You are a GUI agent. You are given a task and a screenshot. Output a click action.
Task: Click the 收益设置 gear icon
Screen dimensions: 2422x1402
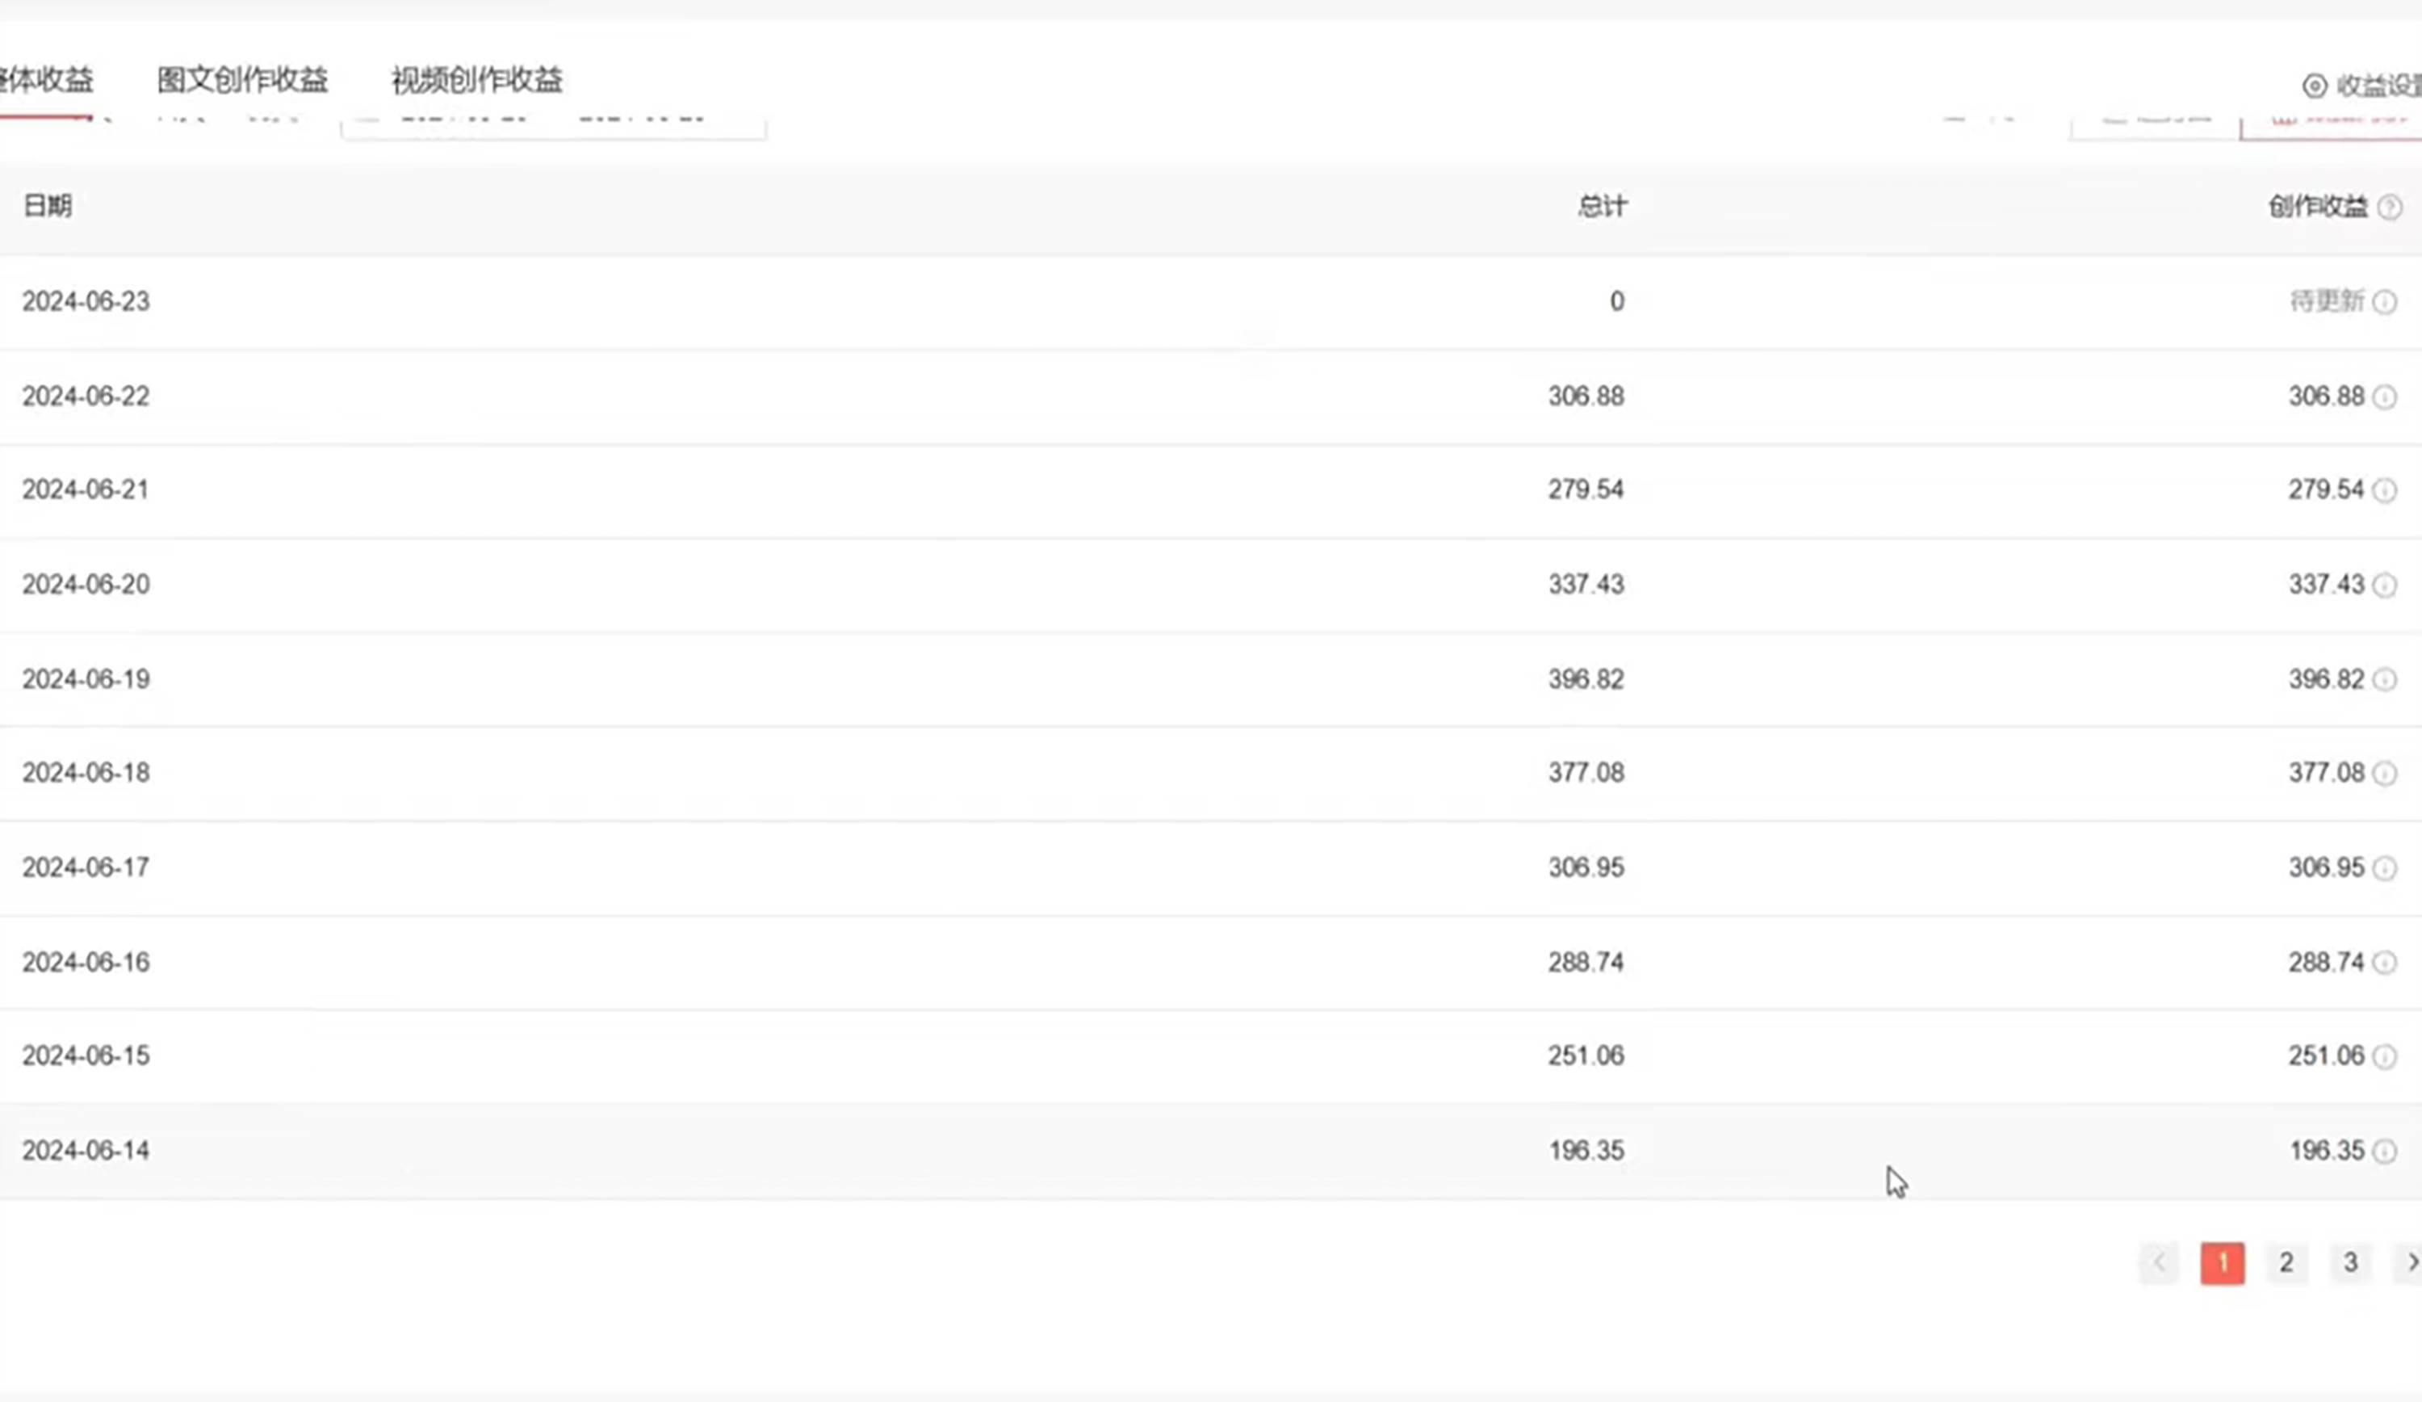coord(2315,86)
